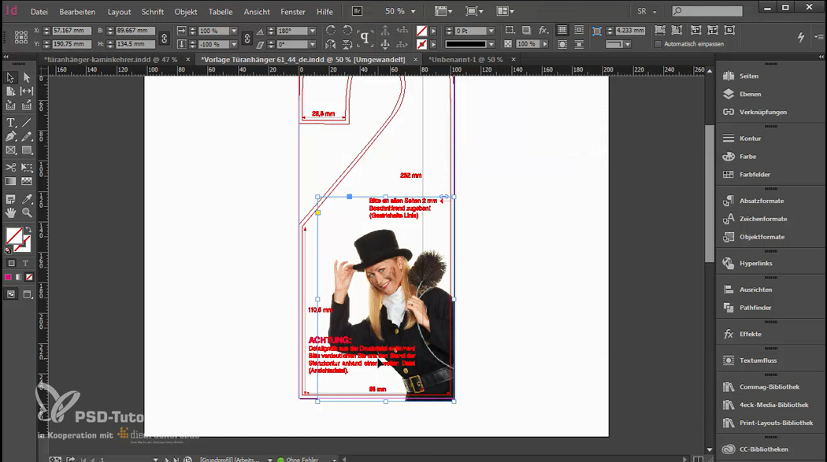The image size is (827, 462).
Task: Toggle formatting affects text button
Action: [25, 263]
